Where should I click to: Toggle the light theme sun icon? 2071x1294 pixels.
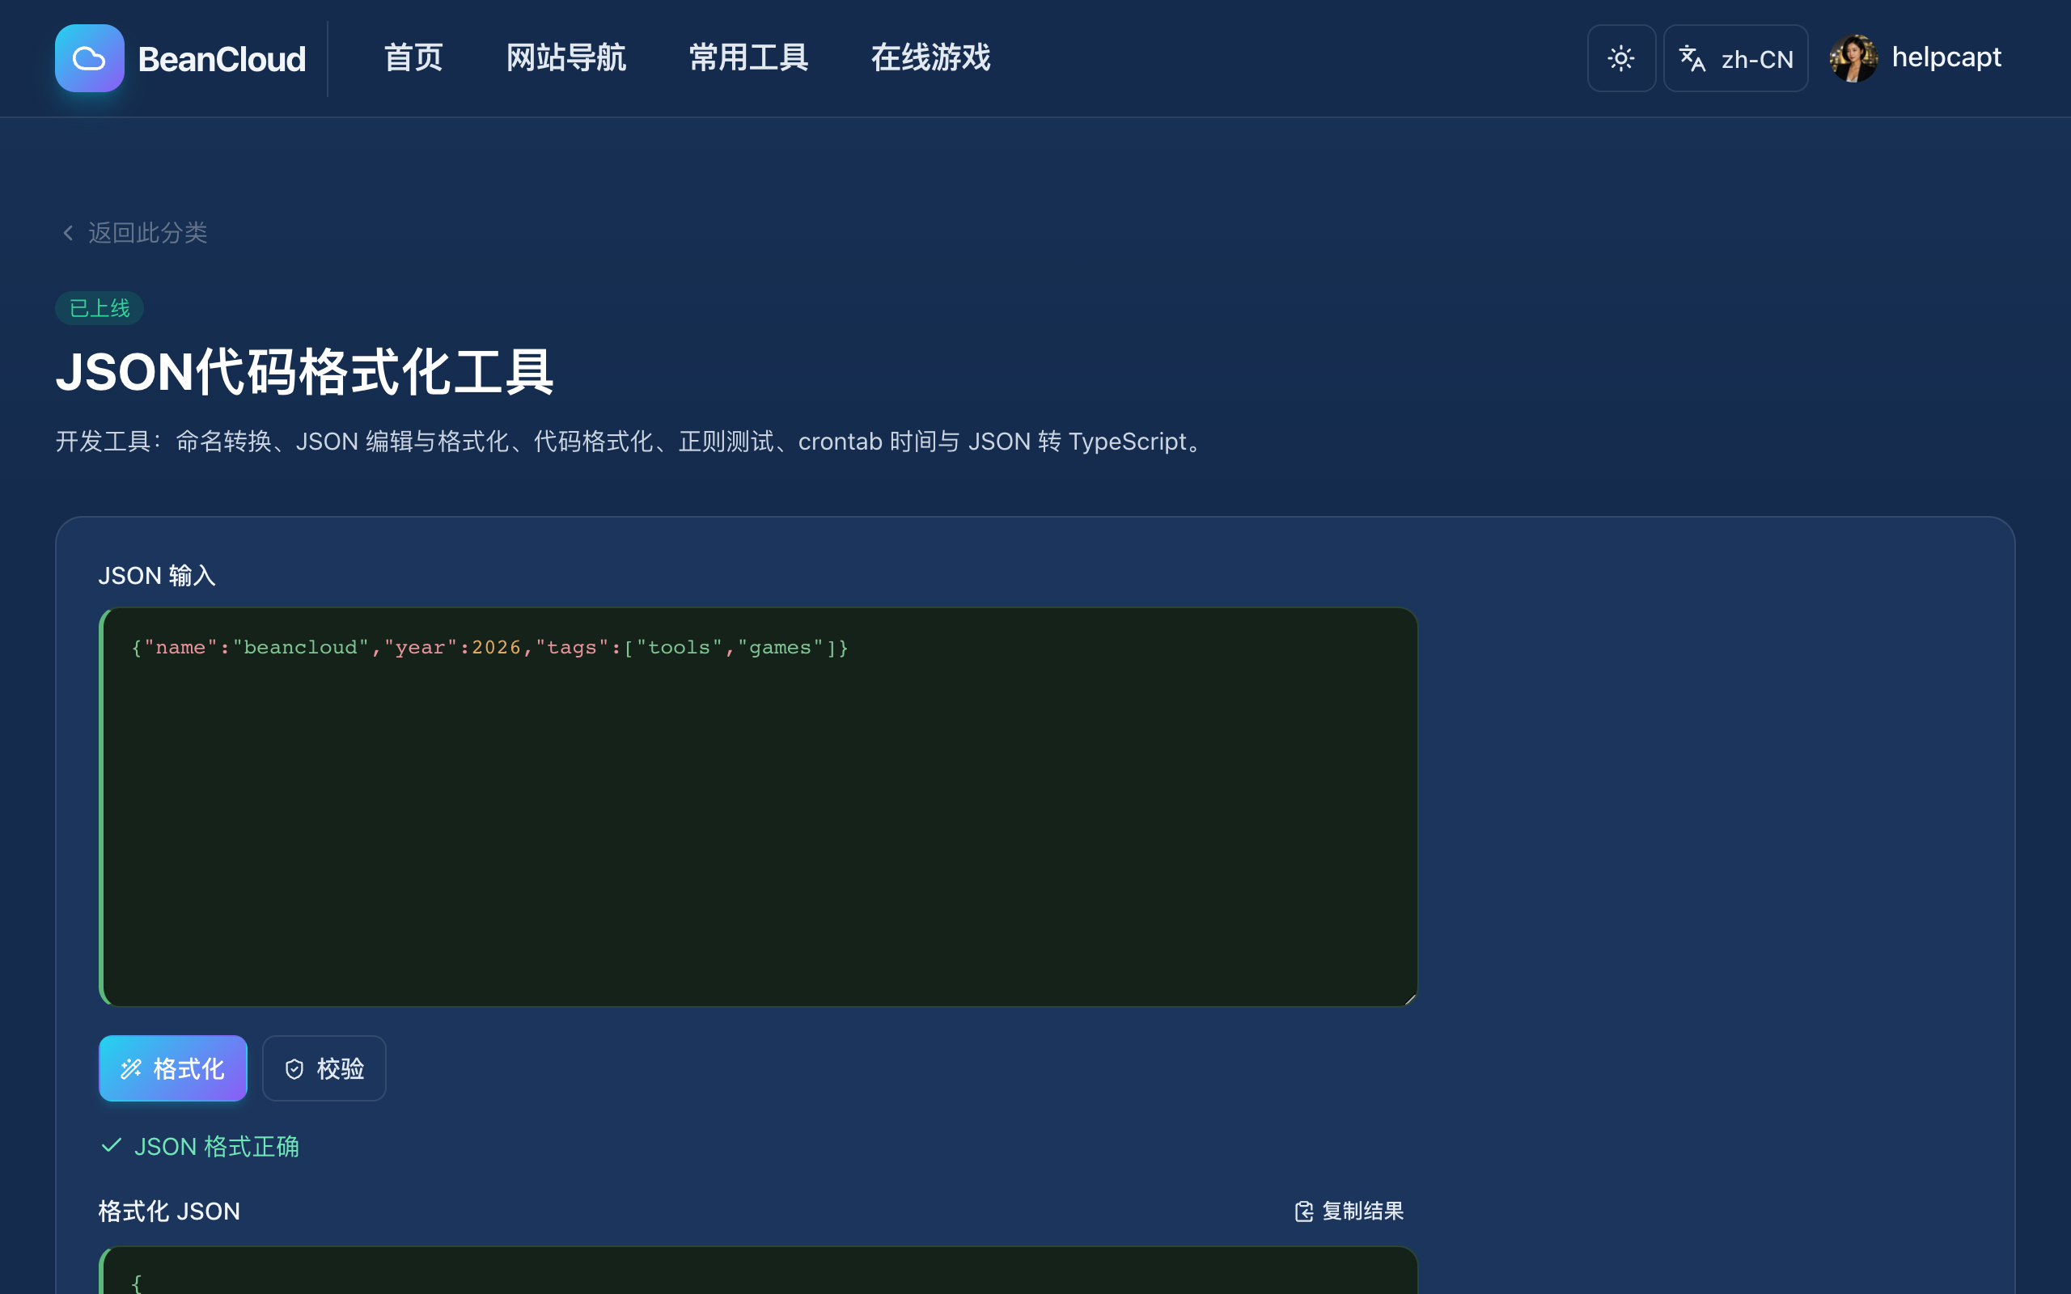(x=1621, y=58)
